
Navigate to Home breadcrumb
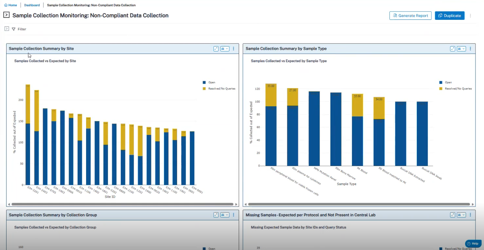11,5
